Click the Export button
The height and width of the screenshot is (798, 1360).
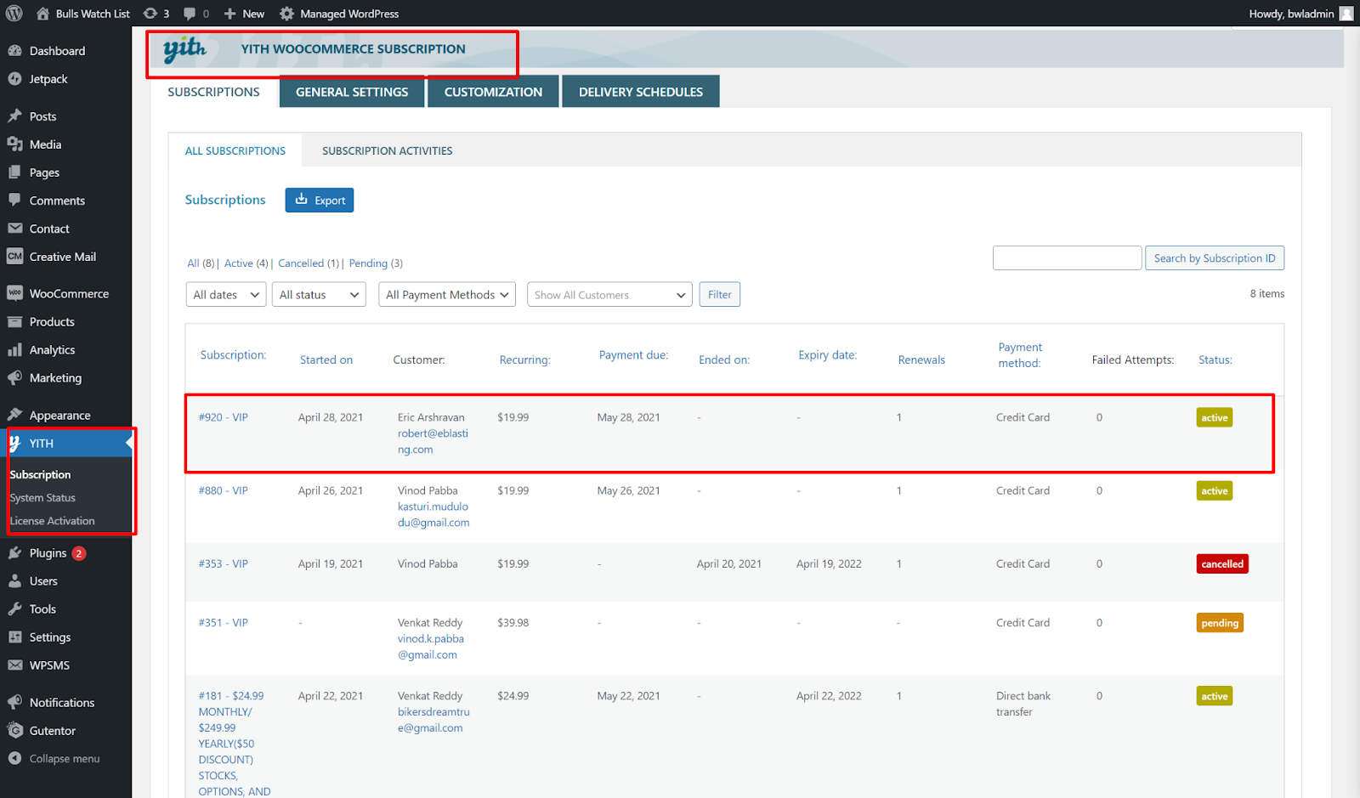tap(320, 201)
